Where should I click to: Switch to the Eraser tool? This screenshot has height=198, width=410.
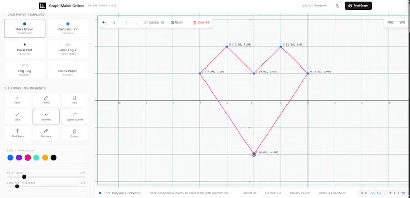coord(74,134)
